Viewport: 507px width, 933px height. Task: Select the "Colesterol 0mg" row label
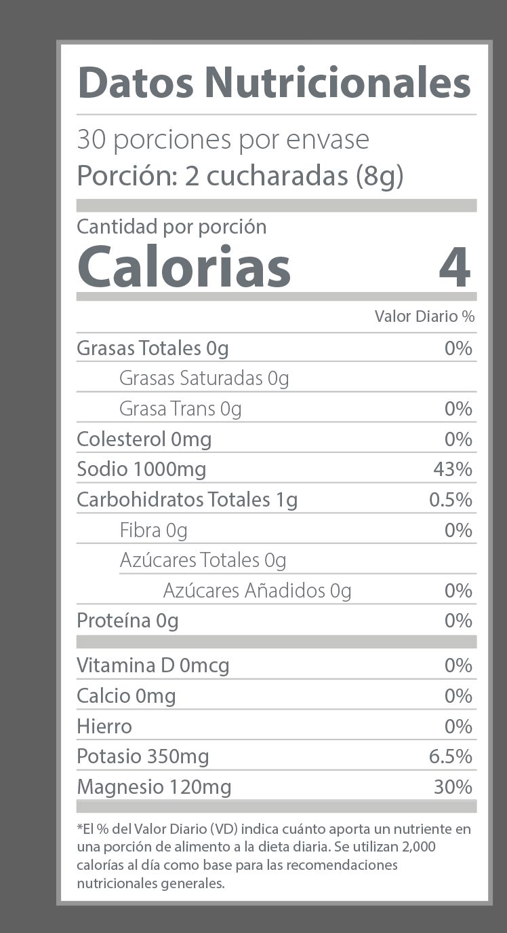(144, 439)
